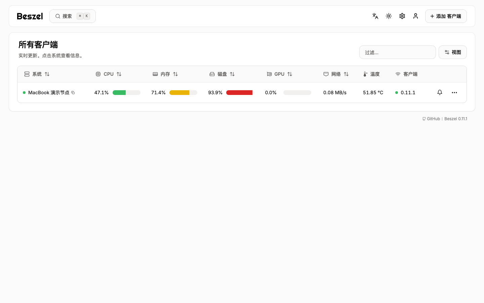Click the empty GPU usage bar
This screenshot has height=303, width=484.
(297, 93)
